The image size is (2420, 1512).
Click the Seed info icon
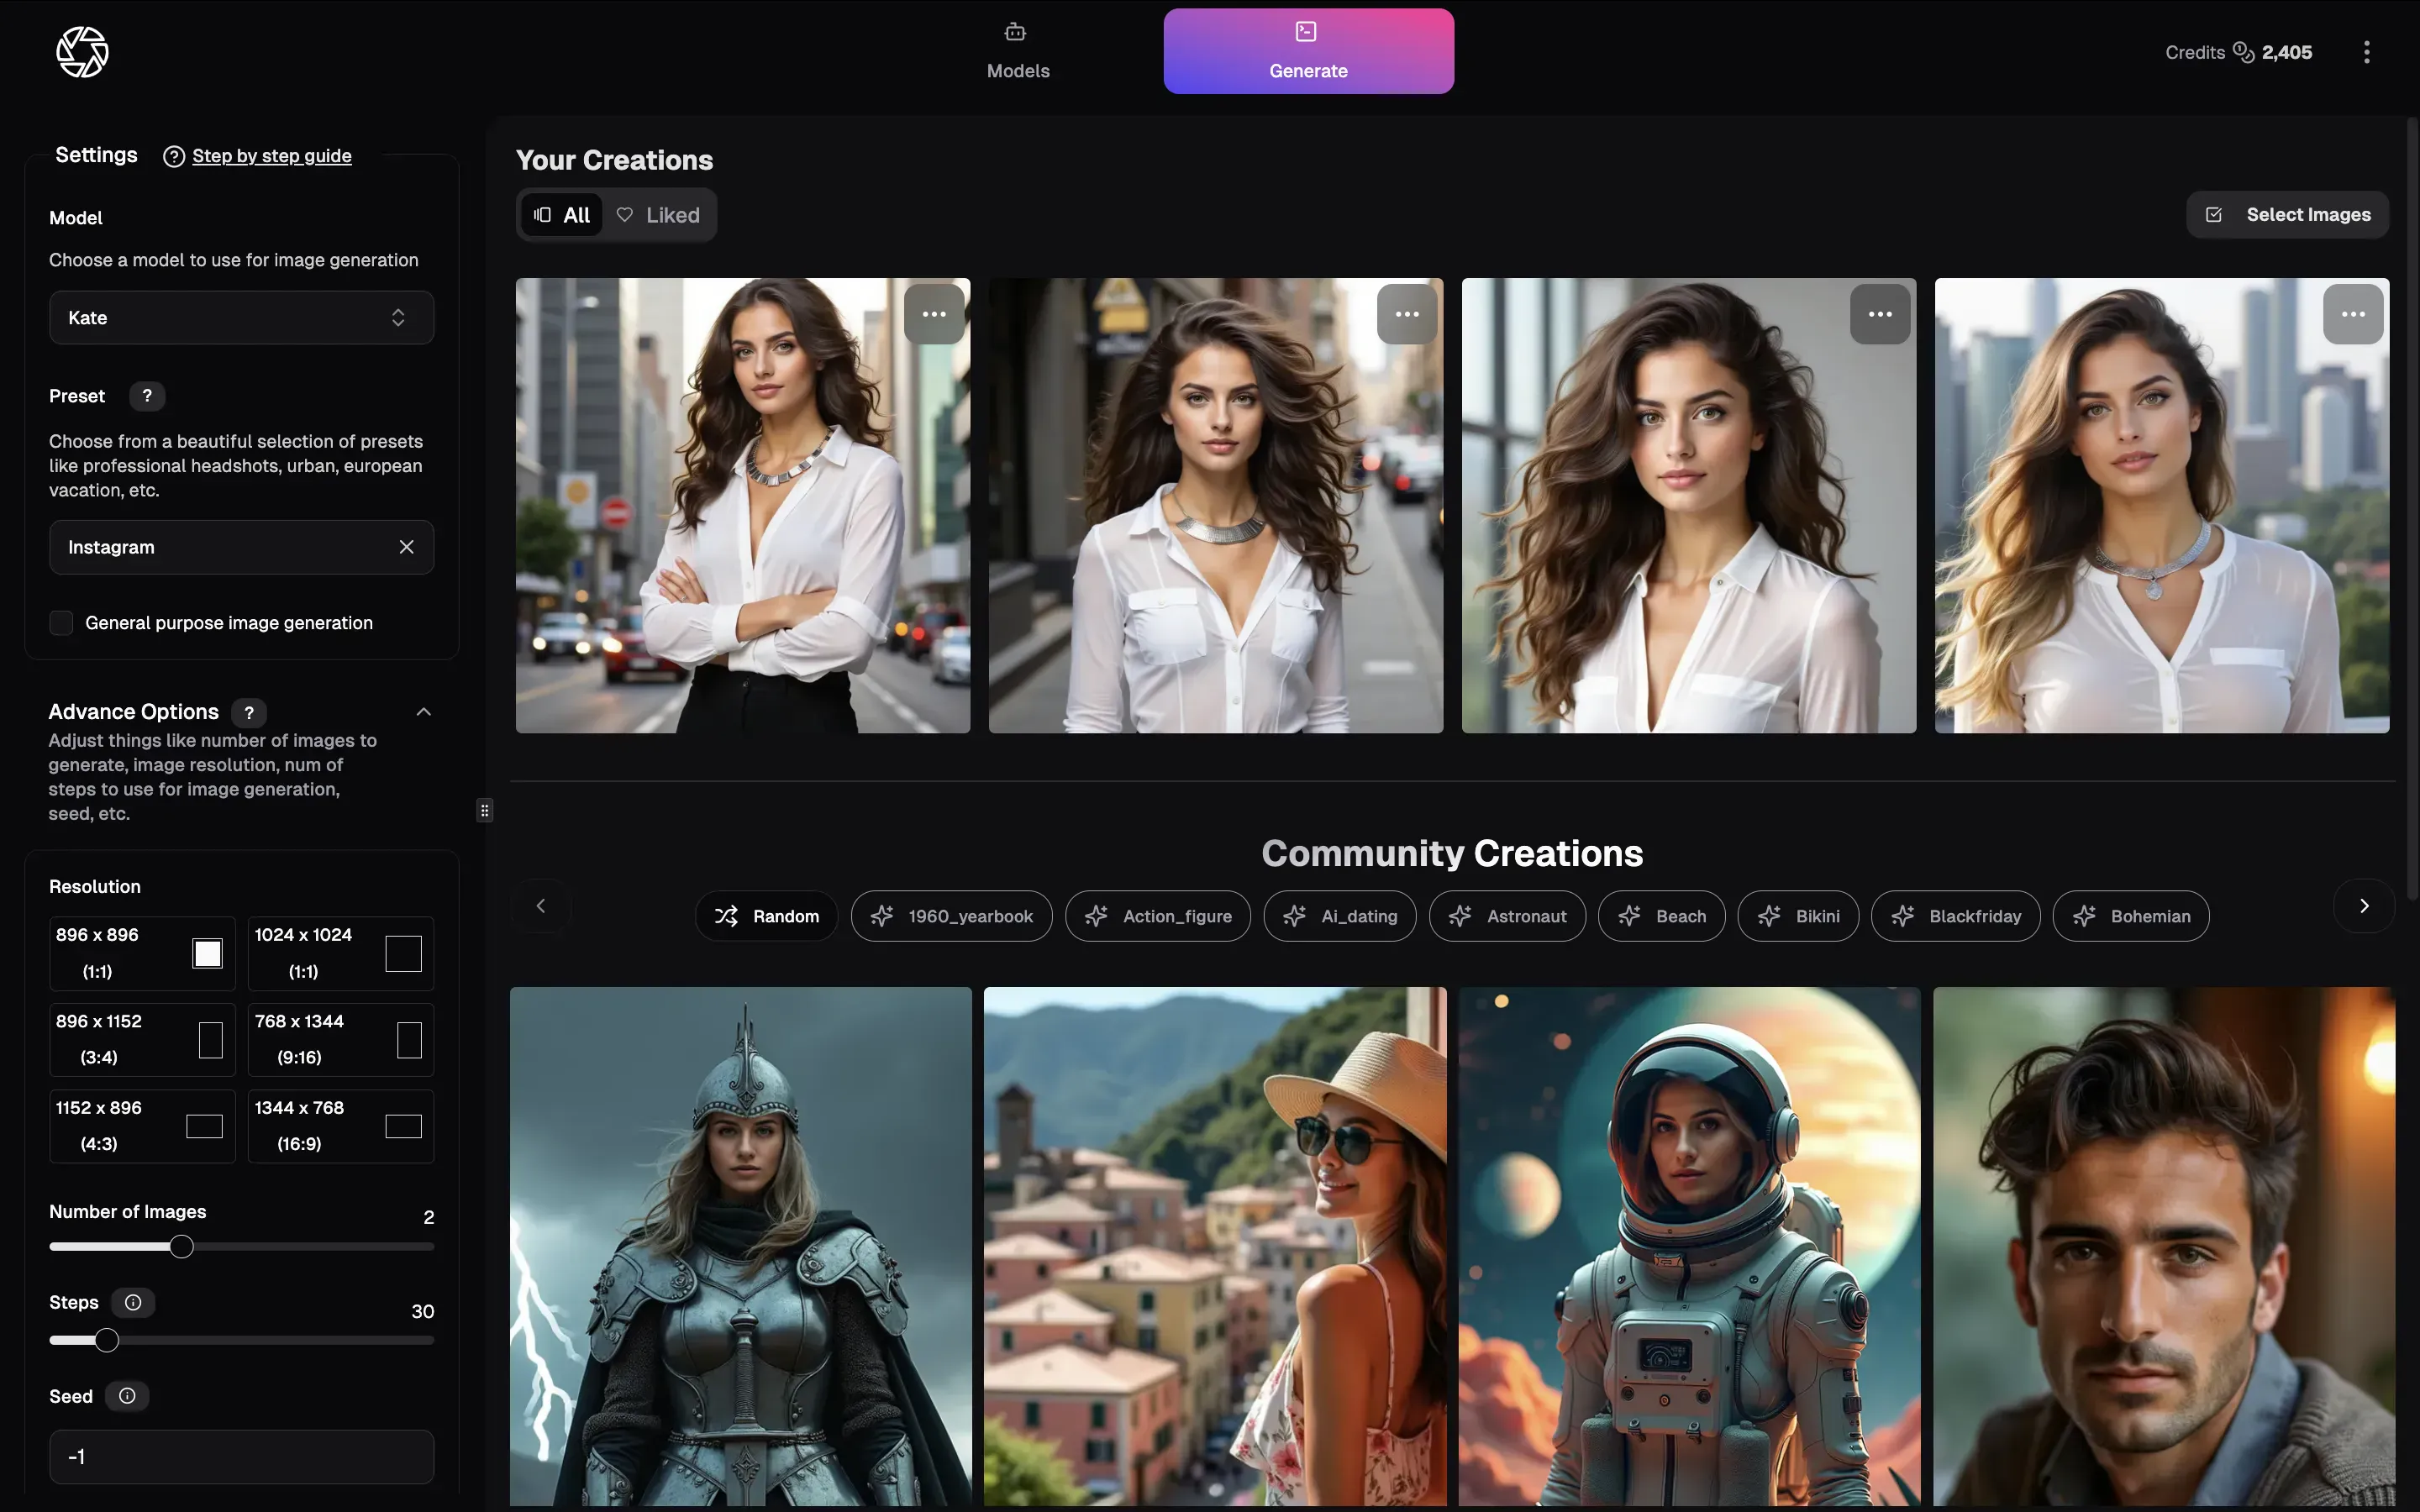point(127,1396)
